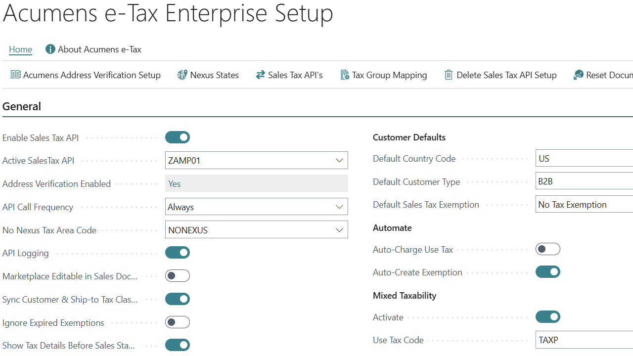The width and height of the screenshot is (633, 356).
Task: Click the Customer Defaults heading
Action: 409,137
